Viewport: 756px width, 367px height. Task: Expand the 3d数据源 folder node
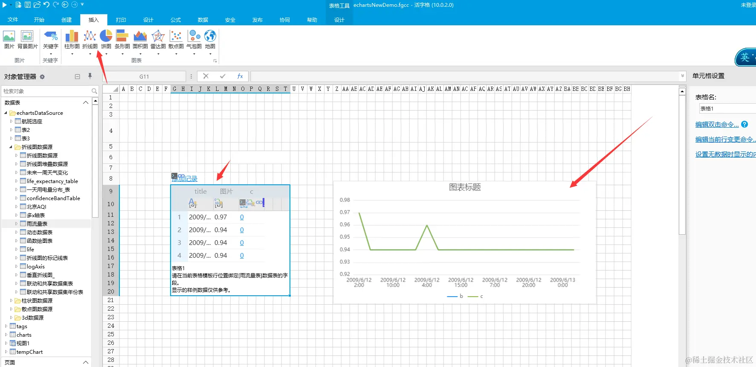(x=11, y=318)
